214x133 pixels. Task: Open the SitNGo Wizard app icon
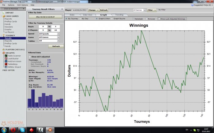point(6,67)
